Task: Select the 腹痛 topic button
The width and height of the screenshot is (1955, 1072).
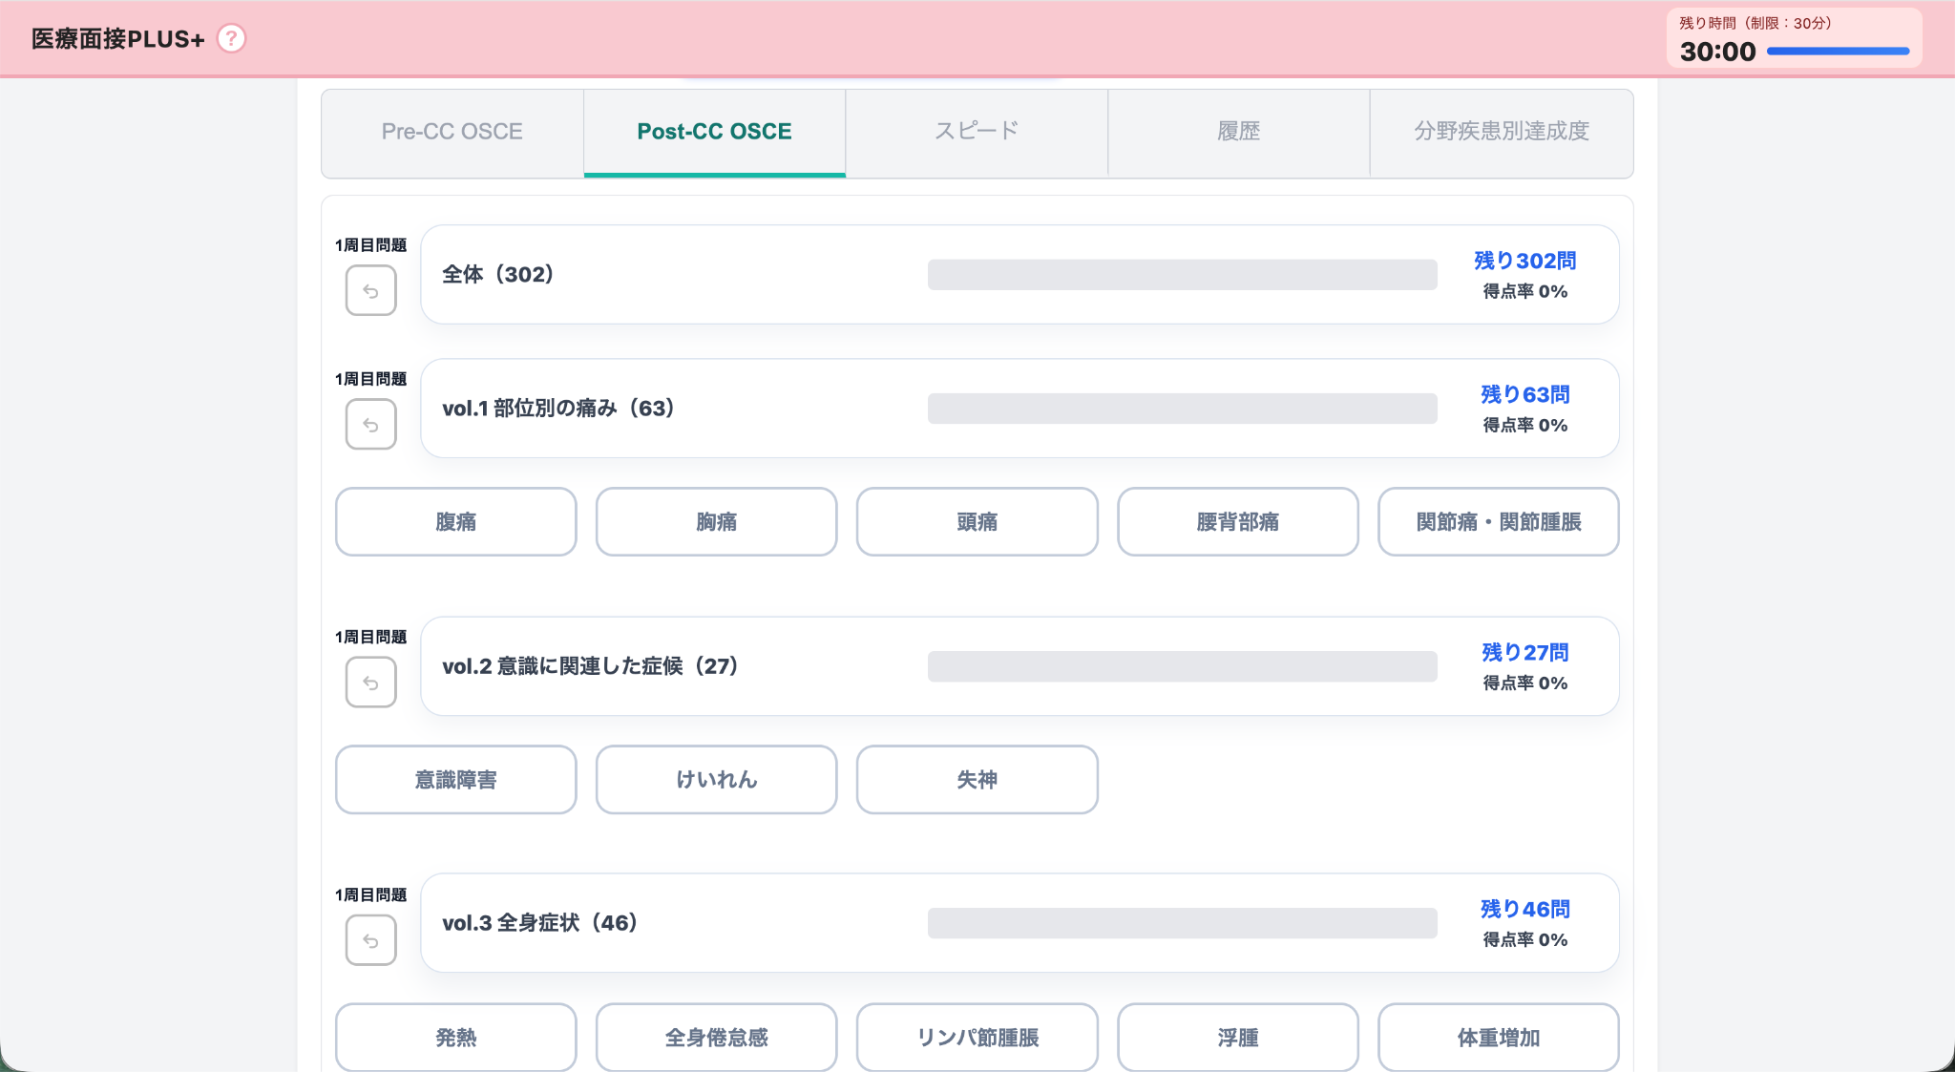Action: 456,522
